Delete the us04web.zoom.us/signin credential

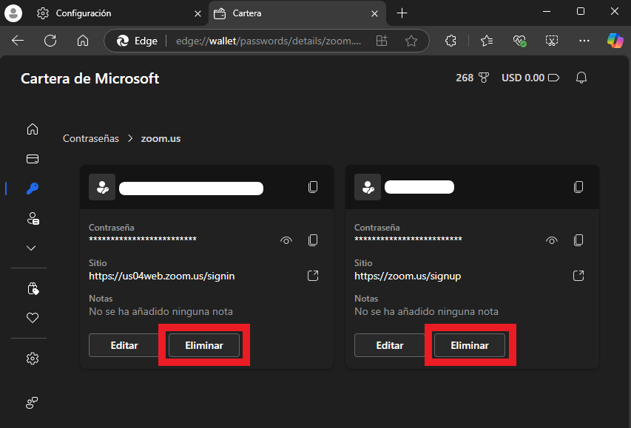pyautogui.click(x=204, y=345)
